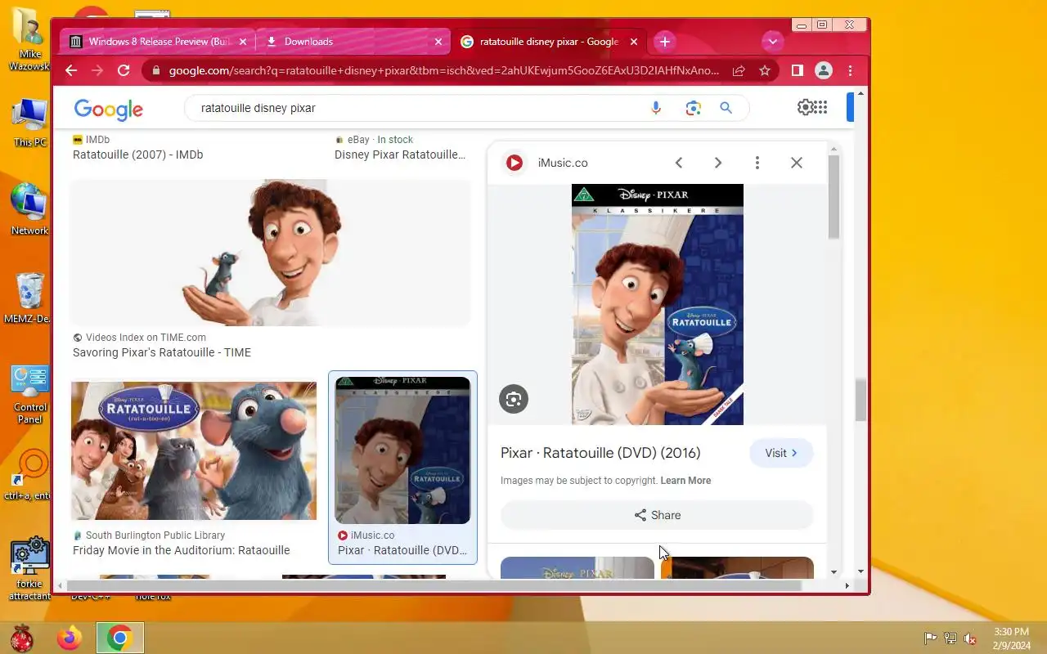Viewport: 1047px width, 654px height.
Task: Close the Downloads tab
Action: pos(438,42)
